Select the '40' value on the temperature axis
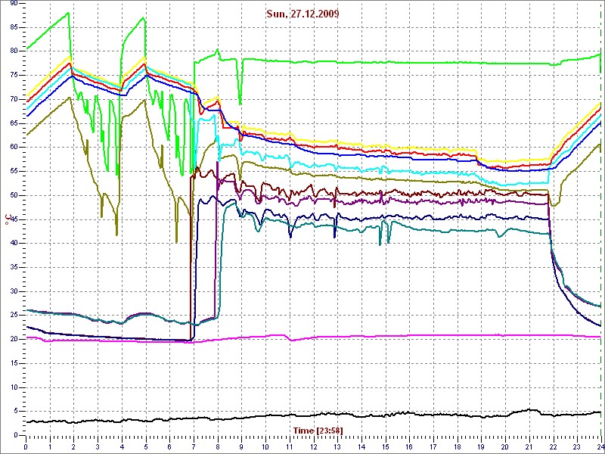This screenshot has width=605, height=454. point(14,244)
